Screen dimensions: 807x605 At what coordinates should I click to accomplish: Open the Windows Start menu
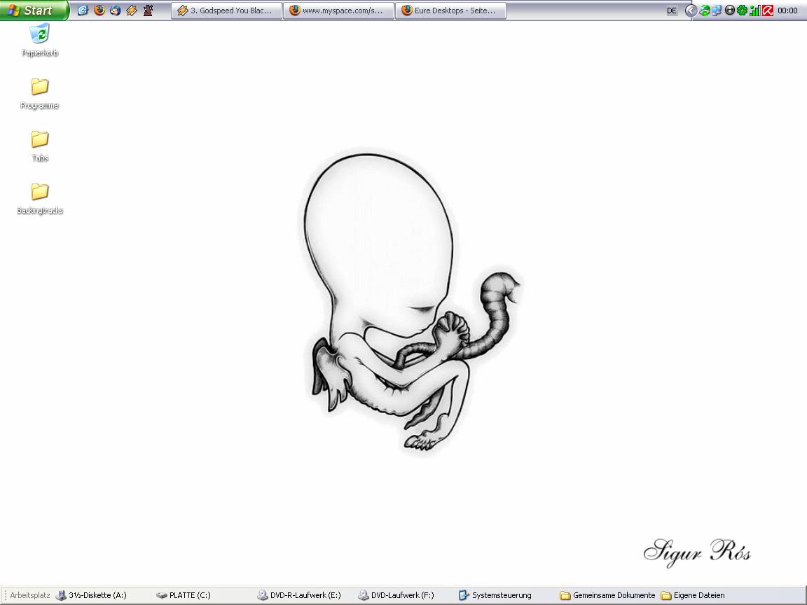pyautogui.click(x=34, y=11)
